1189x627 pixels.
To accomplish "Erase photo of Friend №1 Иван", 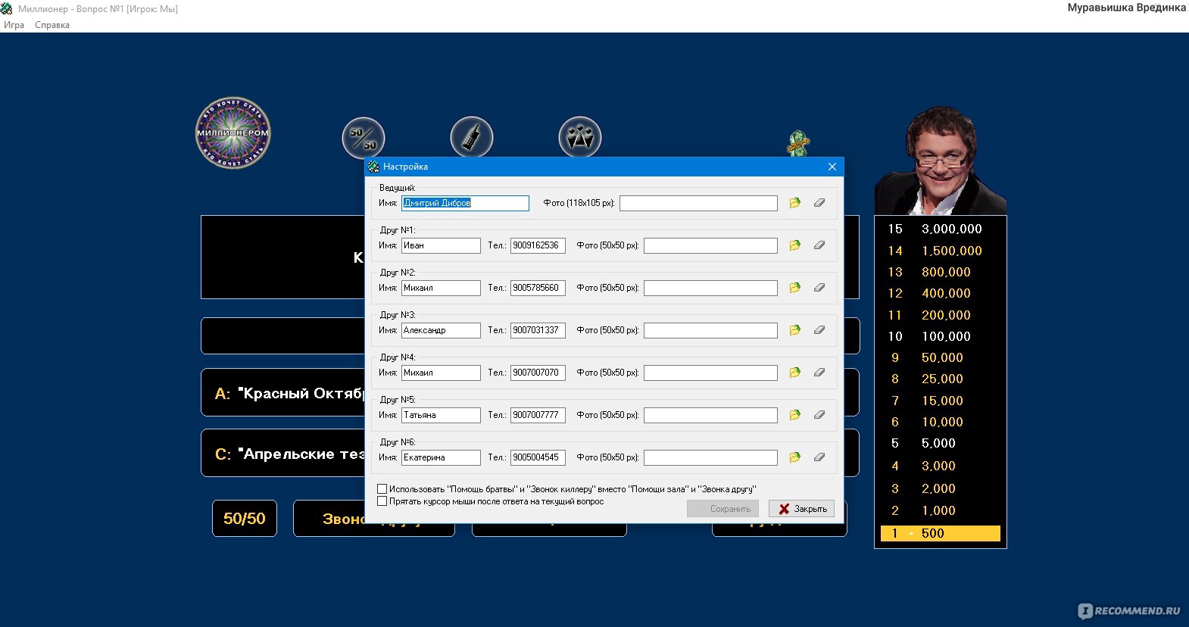I will click(819, 245).
